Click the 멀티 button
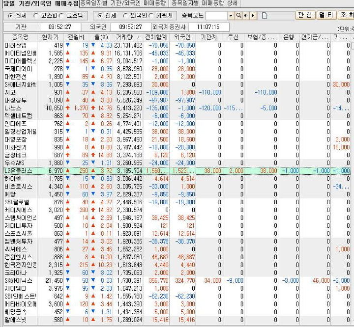This screenshot has height=327, width=354. (x=326, y=15)
